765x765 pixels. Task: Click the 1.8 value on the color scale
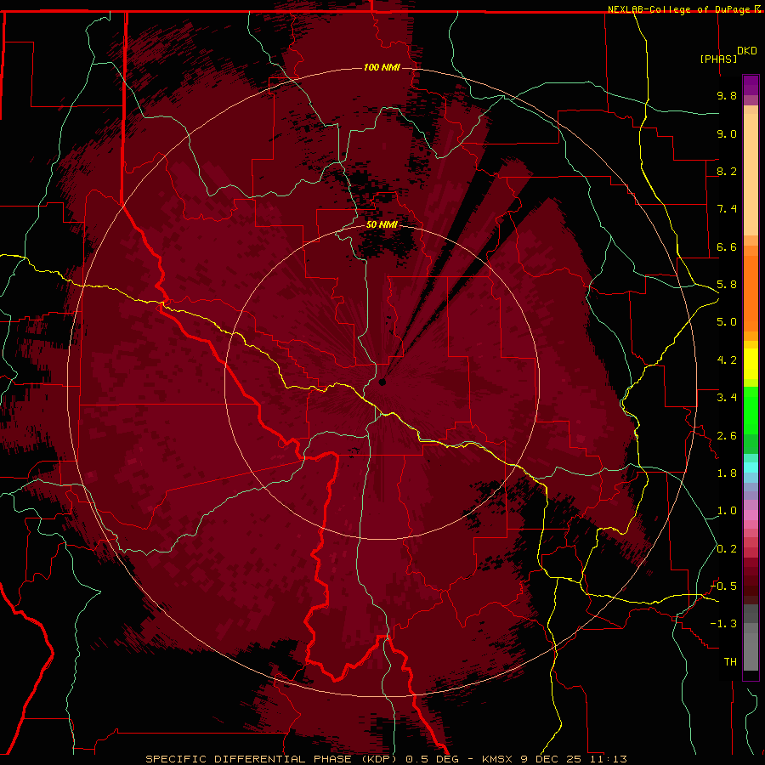pos(727,473)
